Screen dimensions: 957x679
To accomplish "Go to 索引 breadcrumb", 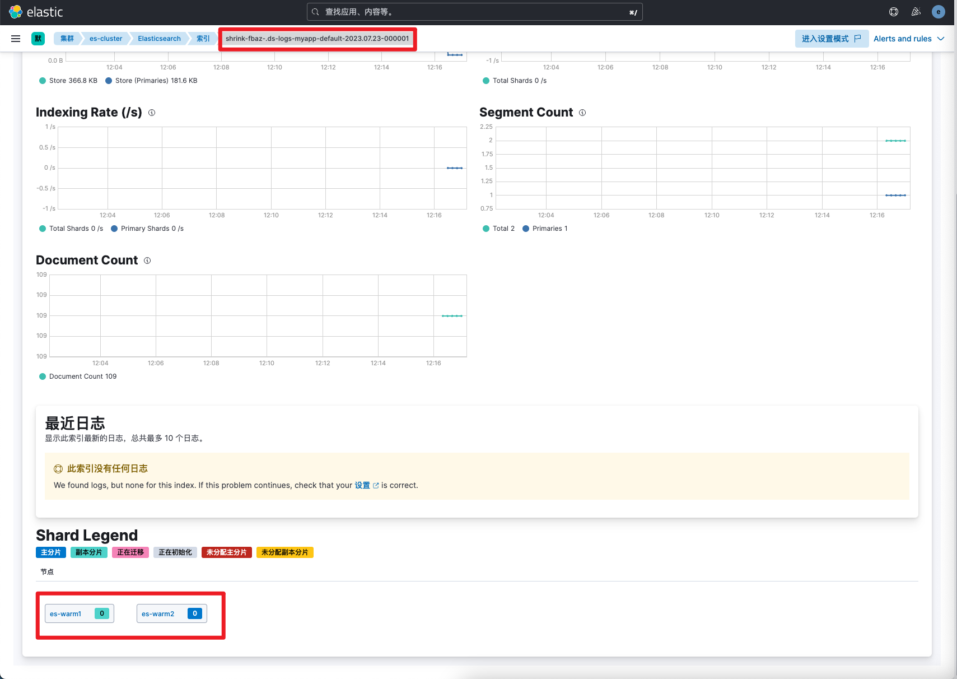I will click(203, 39).
